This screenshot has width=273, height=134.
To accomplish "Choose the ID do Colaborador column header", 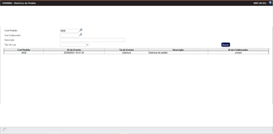I will tap(238, 50).
